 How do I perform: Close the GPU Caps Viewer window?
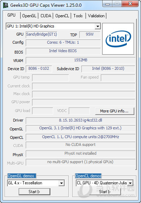pyautogui.click(x=130, y=4)
